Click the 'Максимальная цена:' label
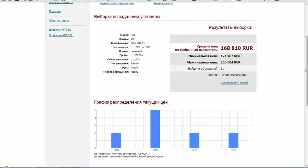Viewport: 308px width, 168px height. click(203, 62)
